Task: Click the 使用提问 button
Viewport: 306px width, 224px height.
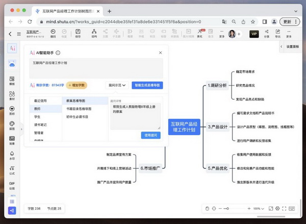Action: tap(150, 135)
